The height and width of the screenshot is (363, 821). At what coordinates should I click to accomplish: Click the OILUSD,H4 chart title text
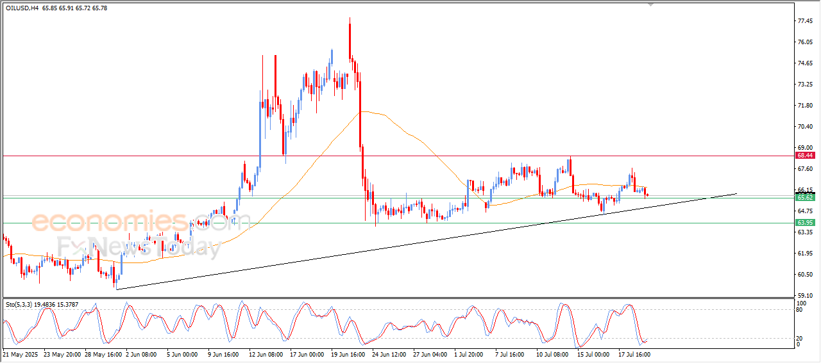coord(21,8)
